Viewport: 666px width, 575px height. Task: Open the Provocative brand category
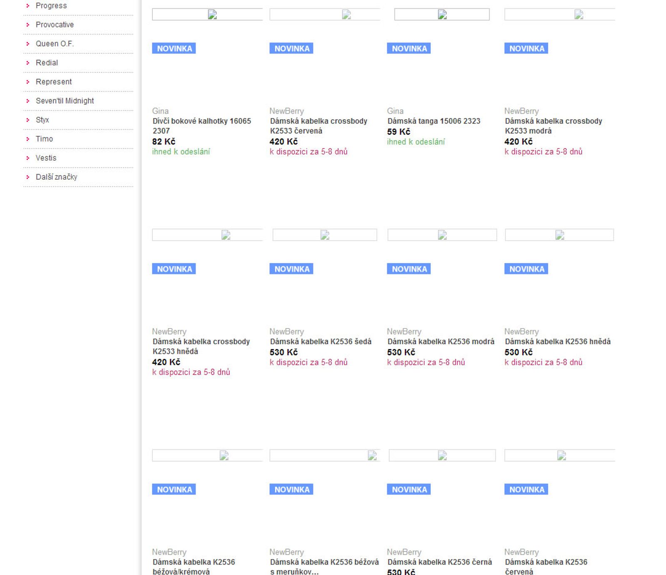55,25
